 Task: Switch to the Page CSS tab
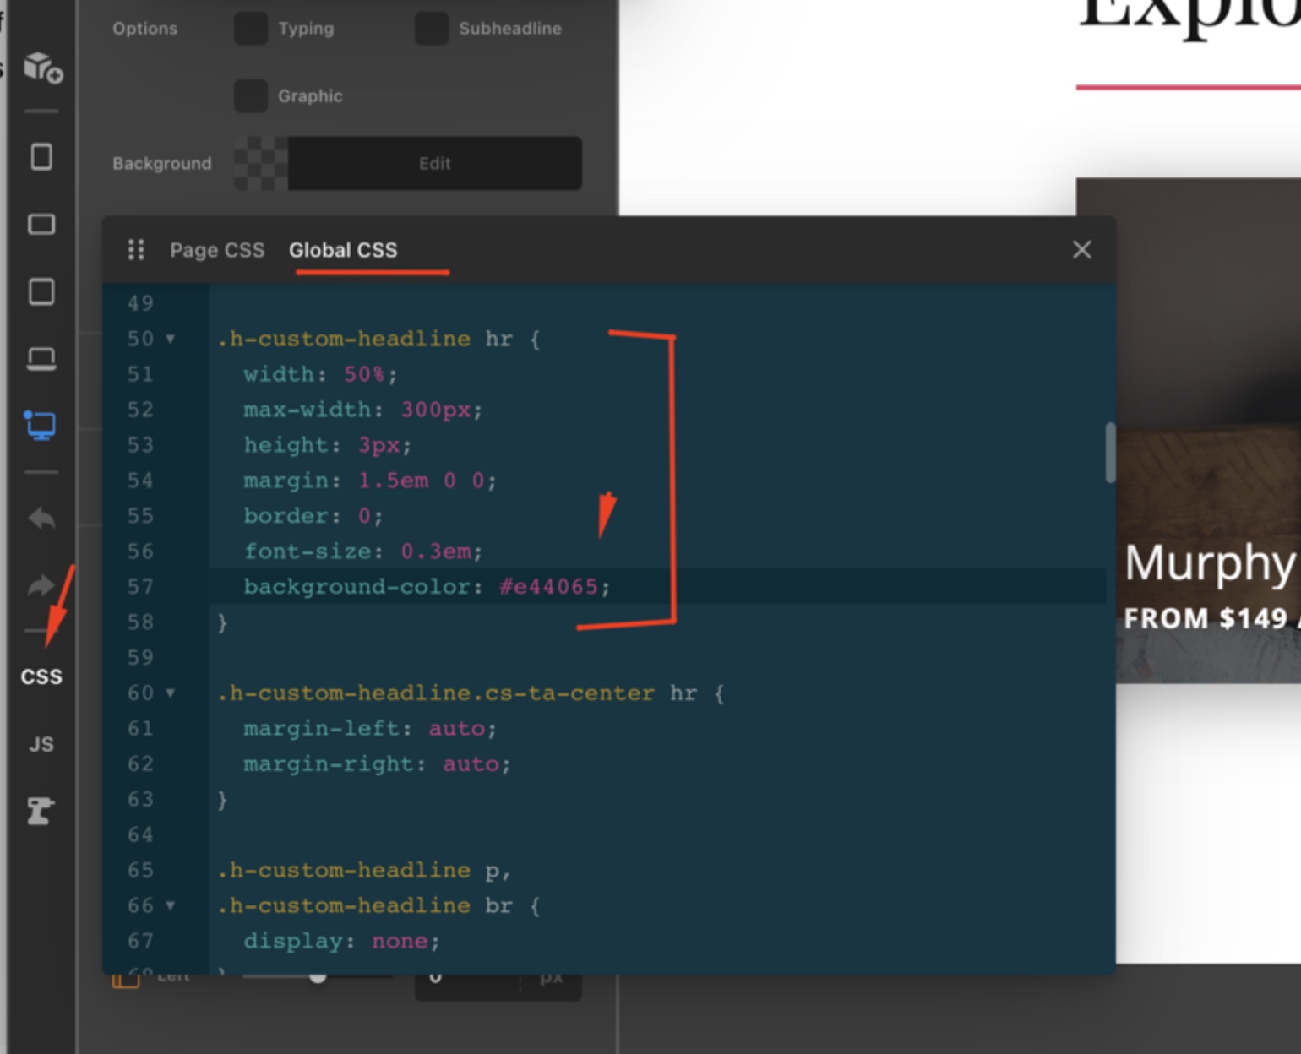point(217,250)
